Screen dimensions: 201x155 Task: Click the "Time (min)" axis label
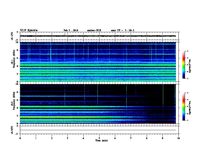(102, 141)
